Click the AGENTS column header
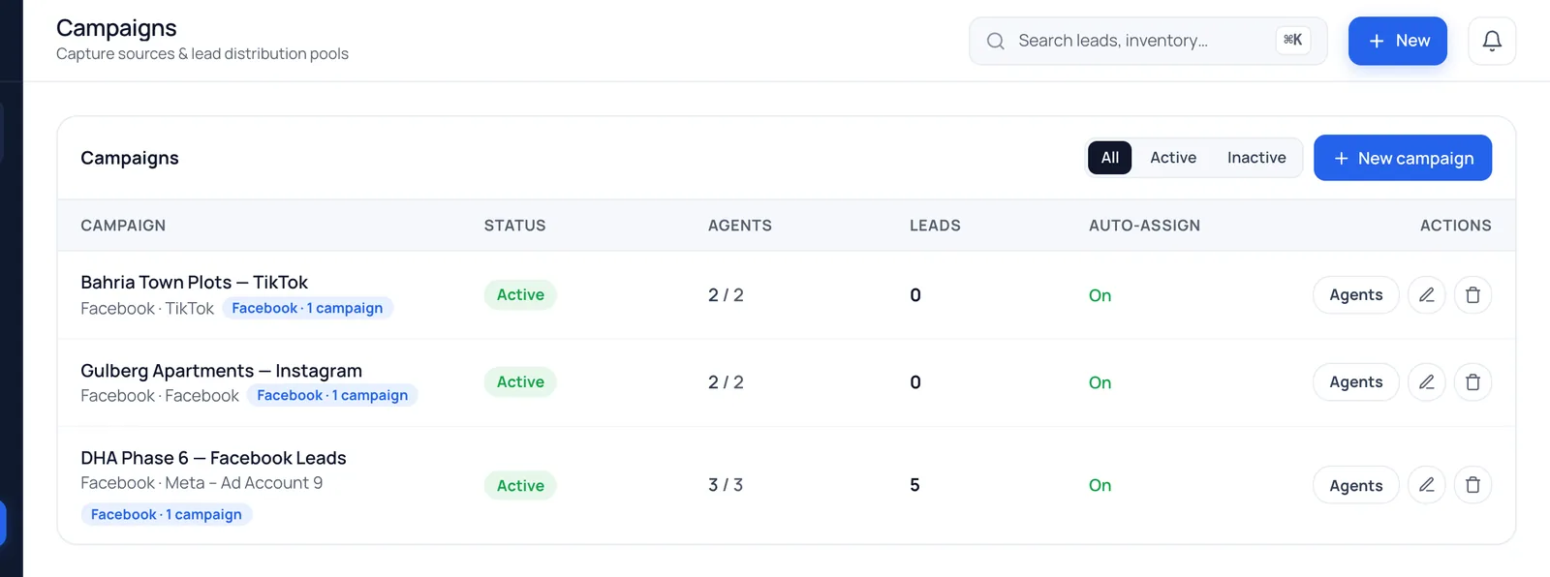Screen dimensions: 1550x577 pyautogui.click(x=740, y=226)
